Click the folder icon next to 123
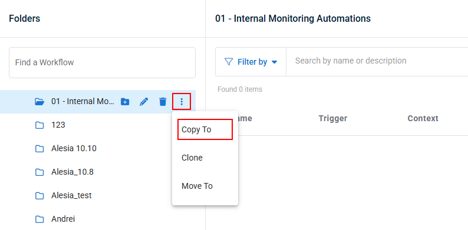 [39, 125]
